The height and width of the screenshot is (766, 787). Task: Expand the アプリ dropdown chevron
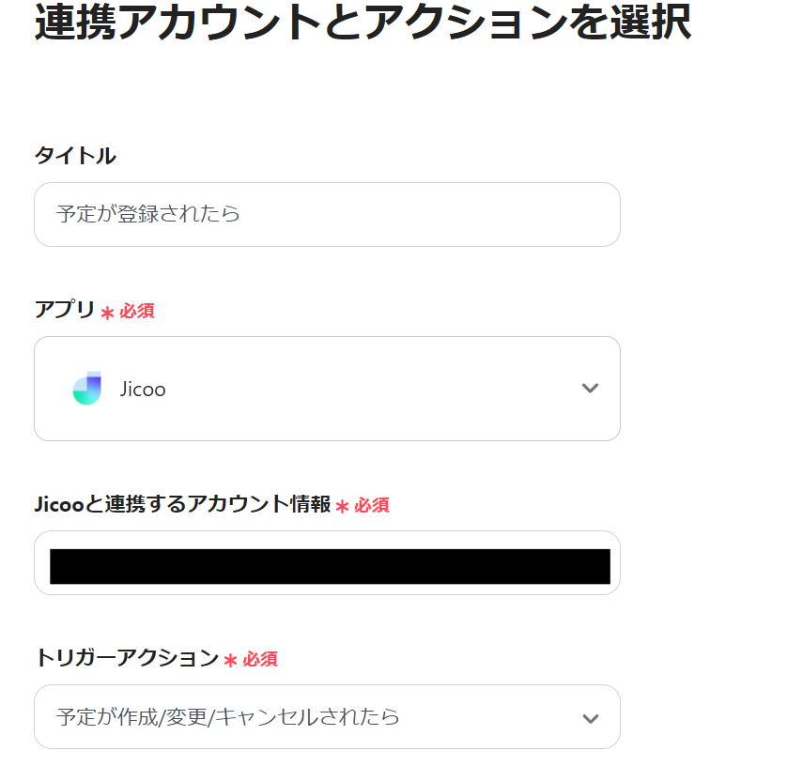pos(590,389)
